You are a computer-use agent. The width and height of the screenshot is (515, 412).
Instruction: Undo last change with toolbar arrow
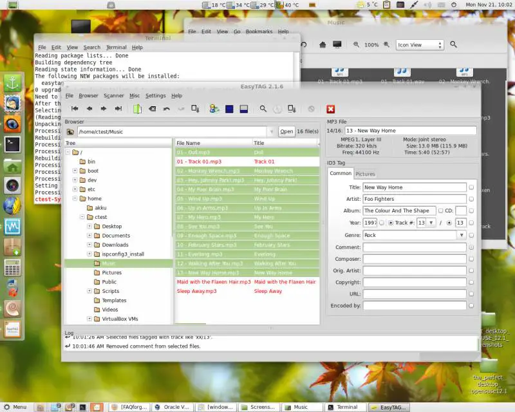[167, 109]
